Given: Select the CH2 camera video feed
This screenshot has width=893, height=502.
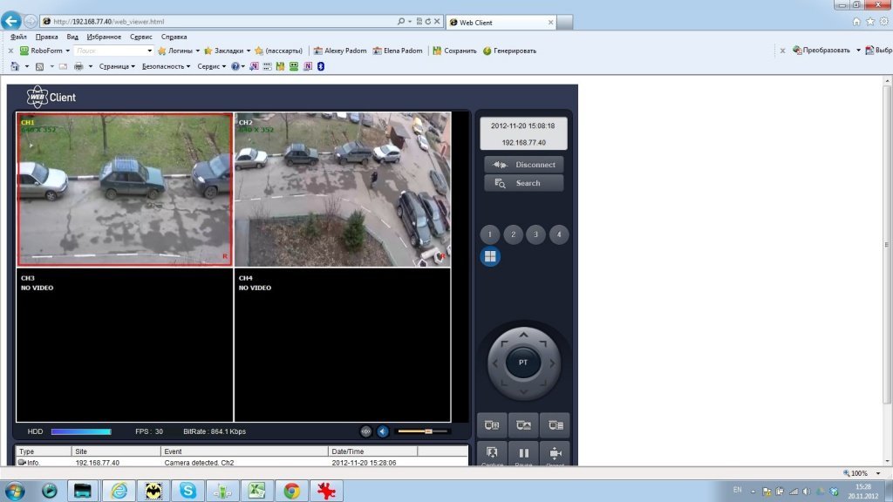Looking at the screenshot, I should click(x=342, y=189).
